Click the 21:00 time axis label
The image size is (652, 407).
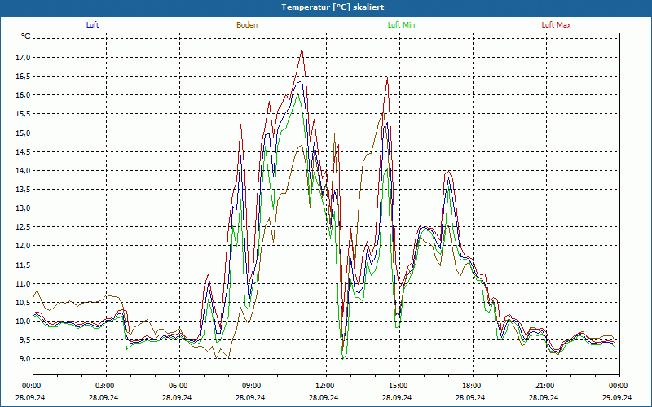pyautogui.click(x=546, y=386)
